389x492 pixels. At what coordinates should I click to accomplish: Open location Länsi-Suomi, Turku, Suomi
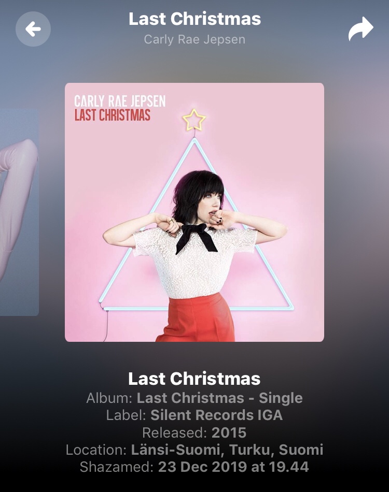(227, 450)
